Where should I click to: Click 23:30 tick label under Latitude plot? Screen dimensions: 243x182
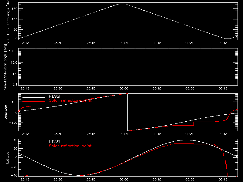(58, 180)
